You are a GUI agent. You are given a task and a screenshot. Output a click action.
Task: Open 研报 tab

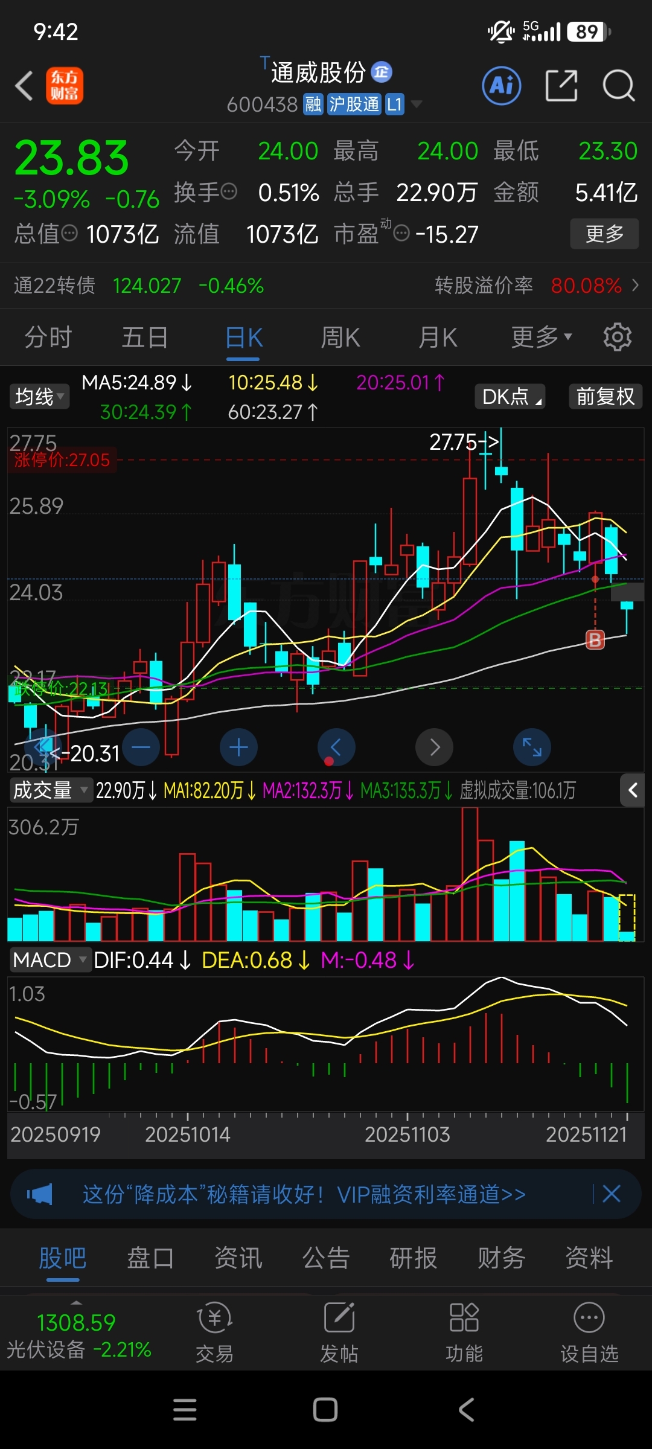tap(414, 1258)
